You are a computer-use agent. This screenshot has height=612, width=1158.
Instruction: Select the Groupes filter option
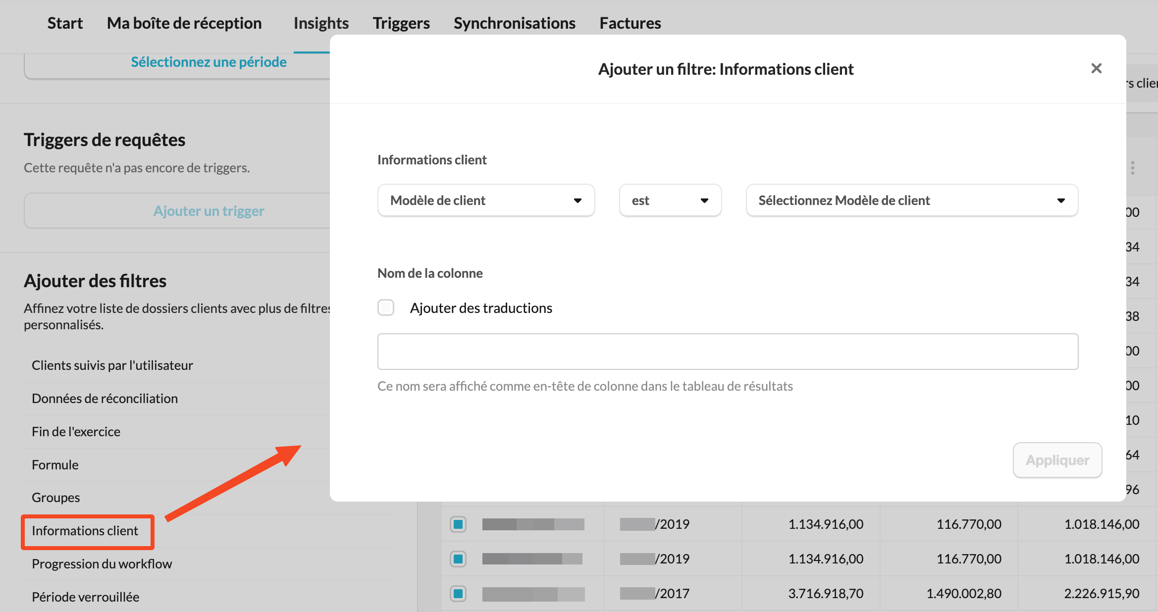coord(56,498)
